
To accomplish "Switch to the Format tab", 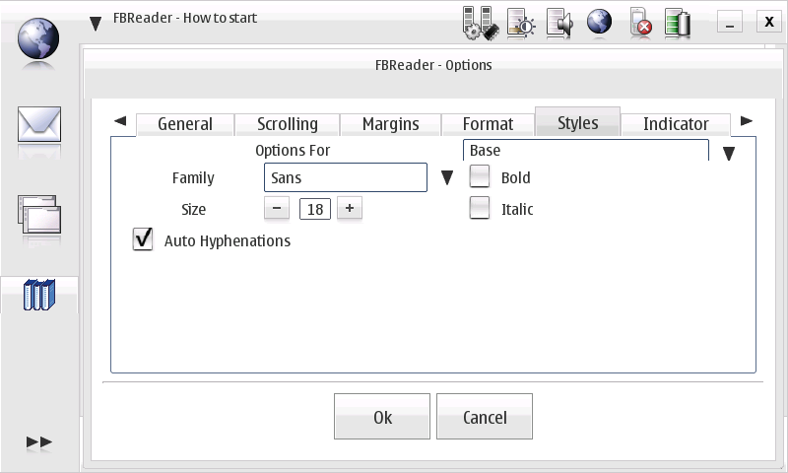I will (x=488, y=124).
